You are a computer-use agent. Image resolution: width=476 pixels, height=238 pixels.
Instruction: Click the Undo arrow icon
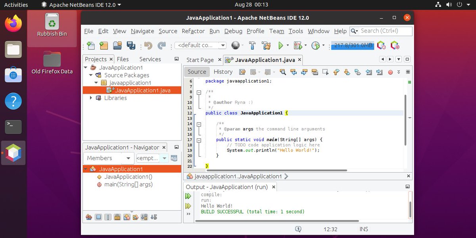(148, 45)
